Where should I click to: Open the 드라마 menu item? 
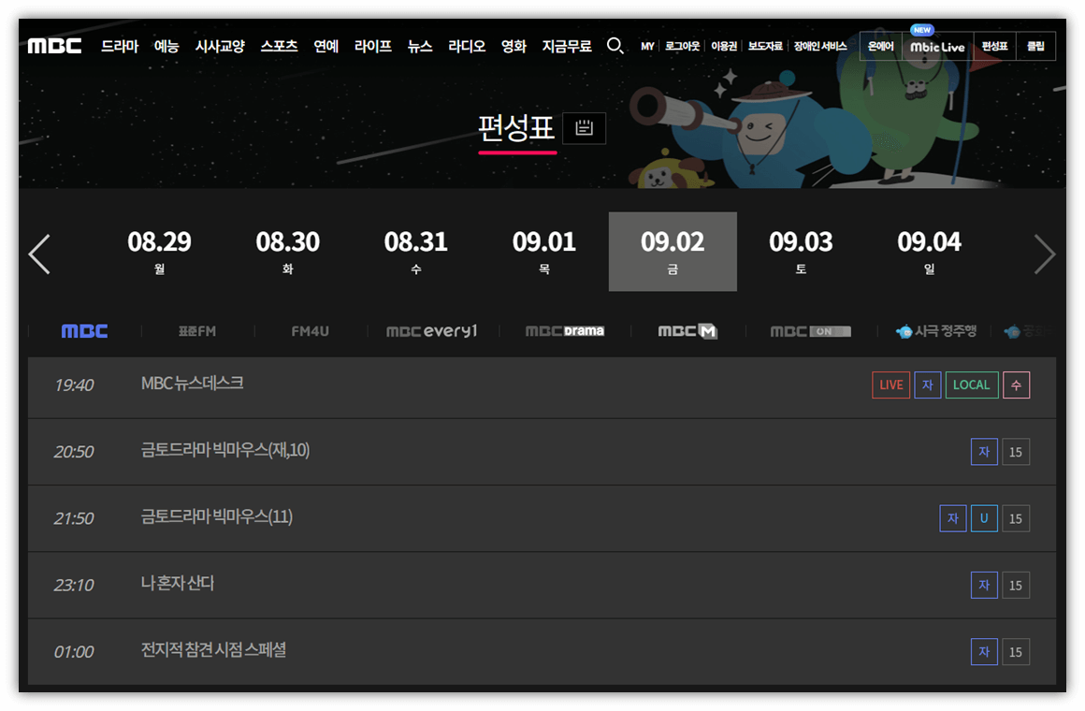[x=119, y=45]
